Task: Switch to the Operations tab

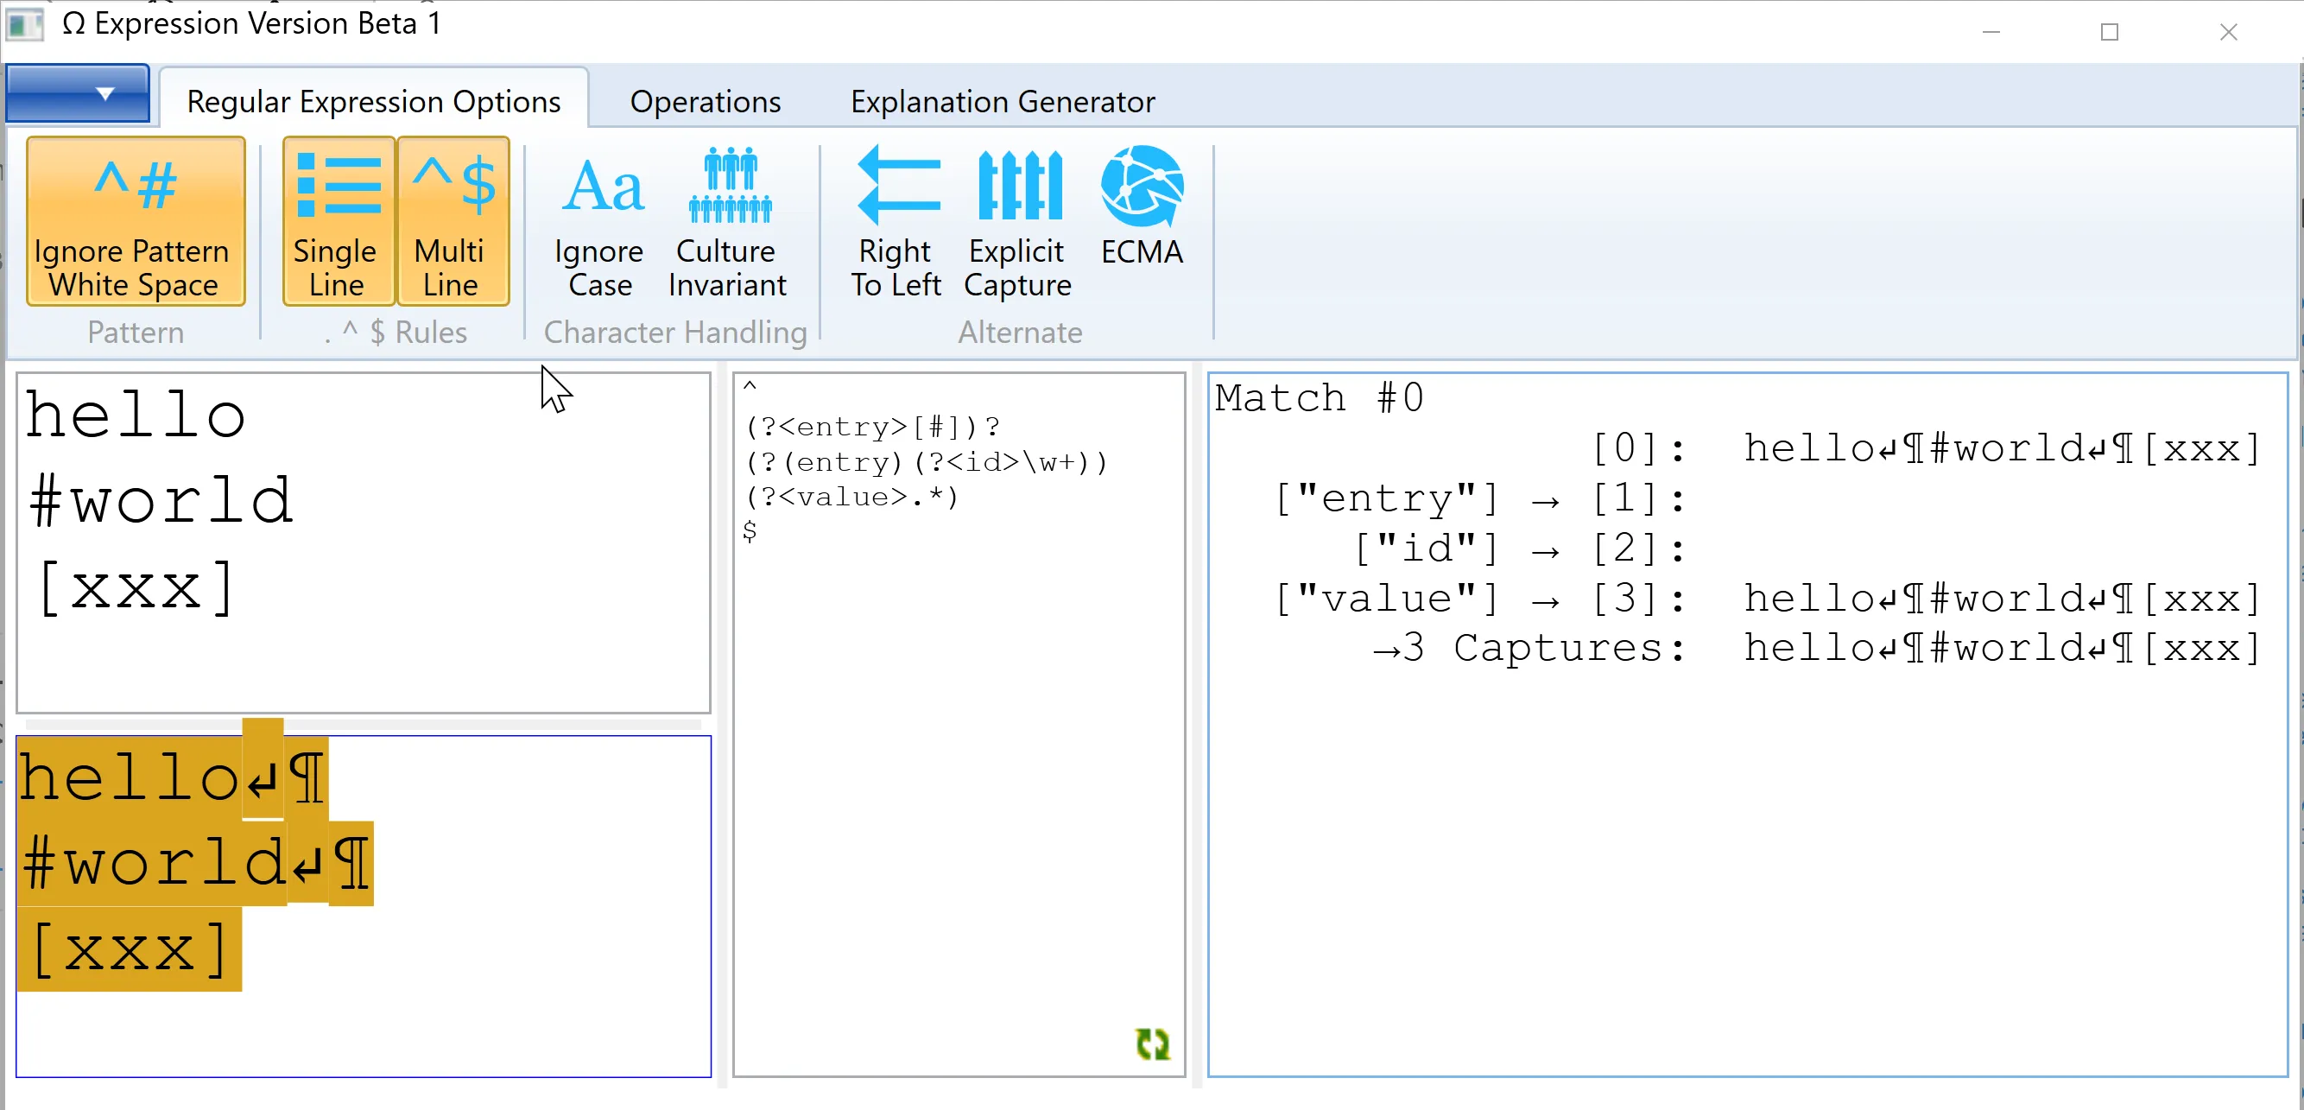Action: pos(705,102)
